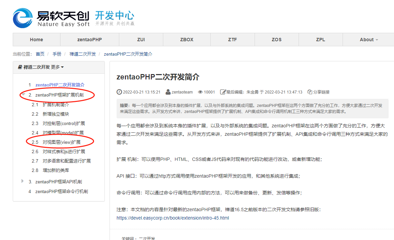
Task: Open section 2.3 对控制层(control)扩展
Action: coord(63,123)
